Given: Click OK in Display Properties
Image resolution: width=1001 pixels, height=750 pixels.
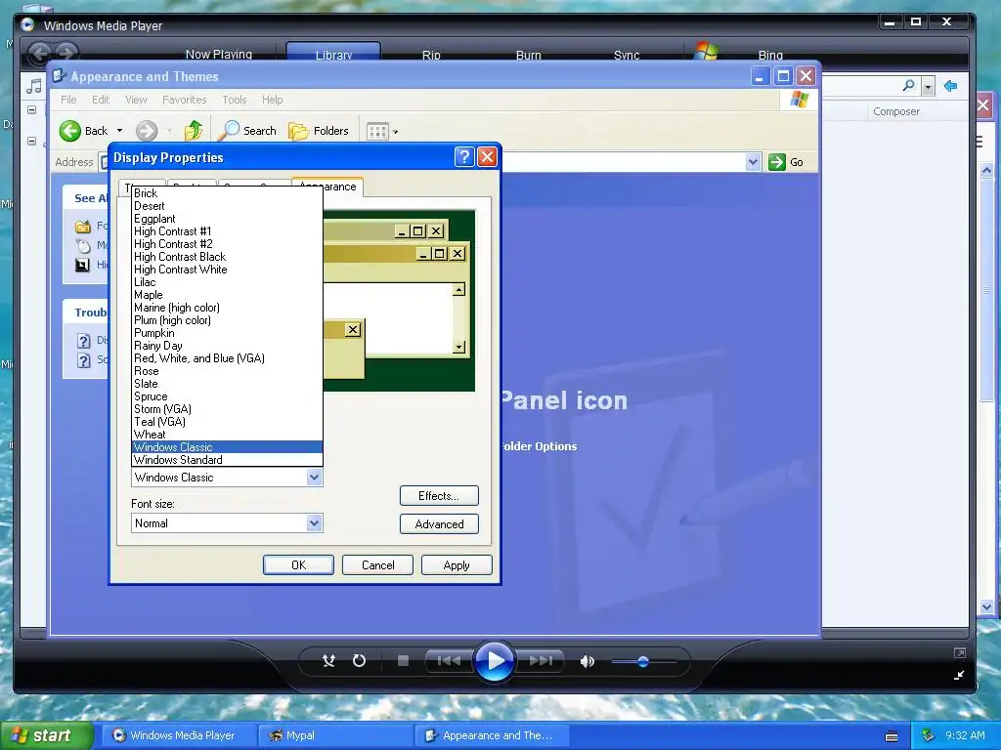Looking at the screenshot, I should click(298, 565).
